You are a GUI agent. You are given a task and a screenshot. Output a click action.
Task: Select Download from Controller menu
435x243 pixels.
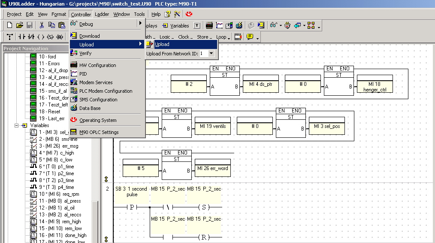pos(107,36)
